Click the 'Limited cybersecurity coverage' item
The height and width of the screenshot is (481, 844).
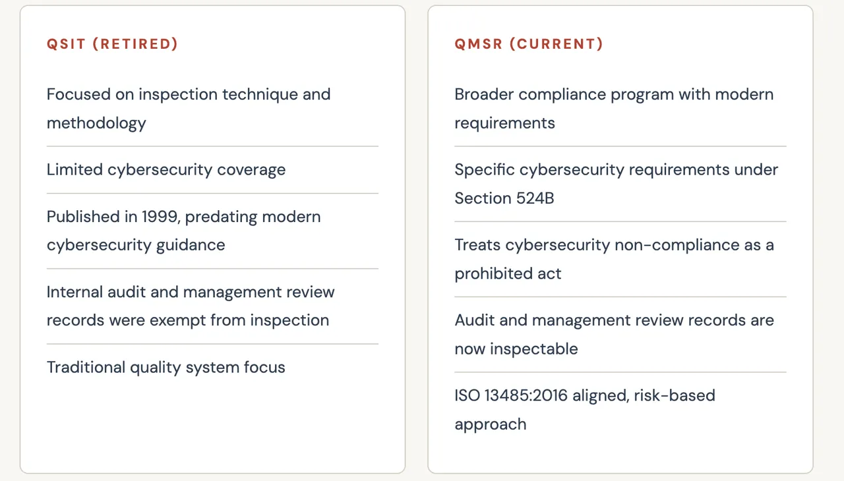point(166,169)
